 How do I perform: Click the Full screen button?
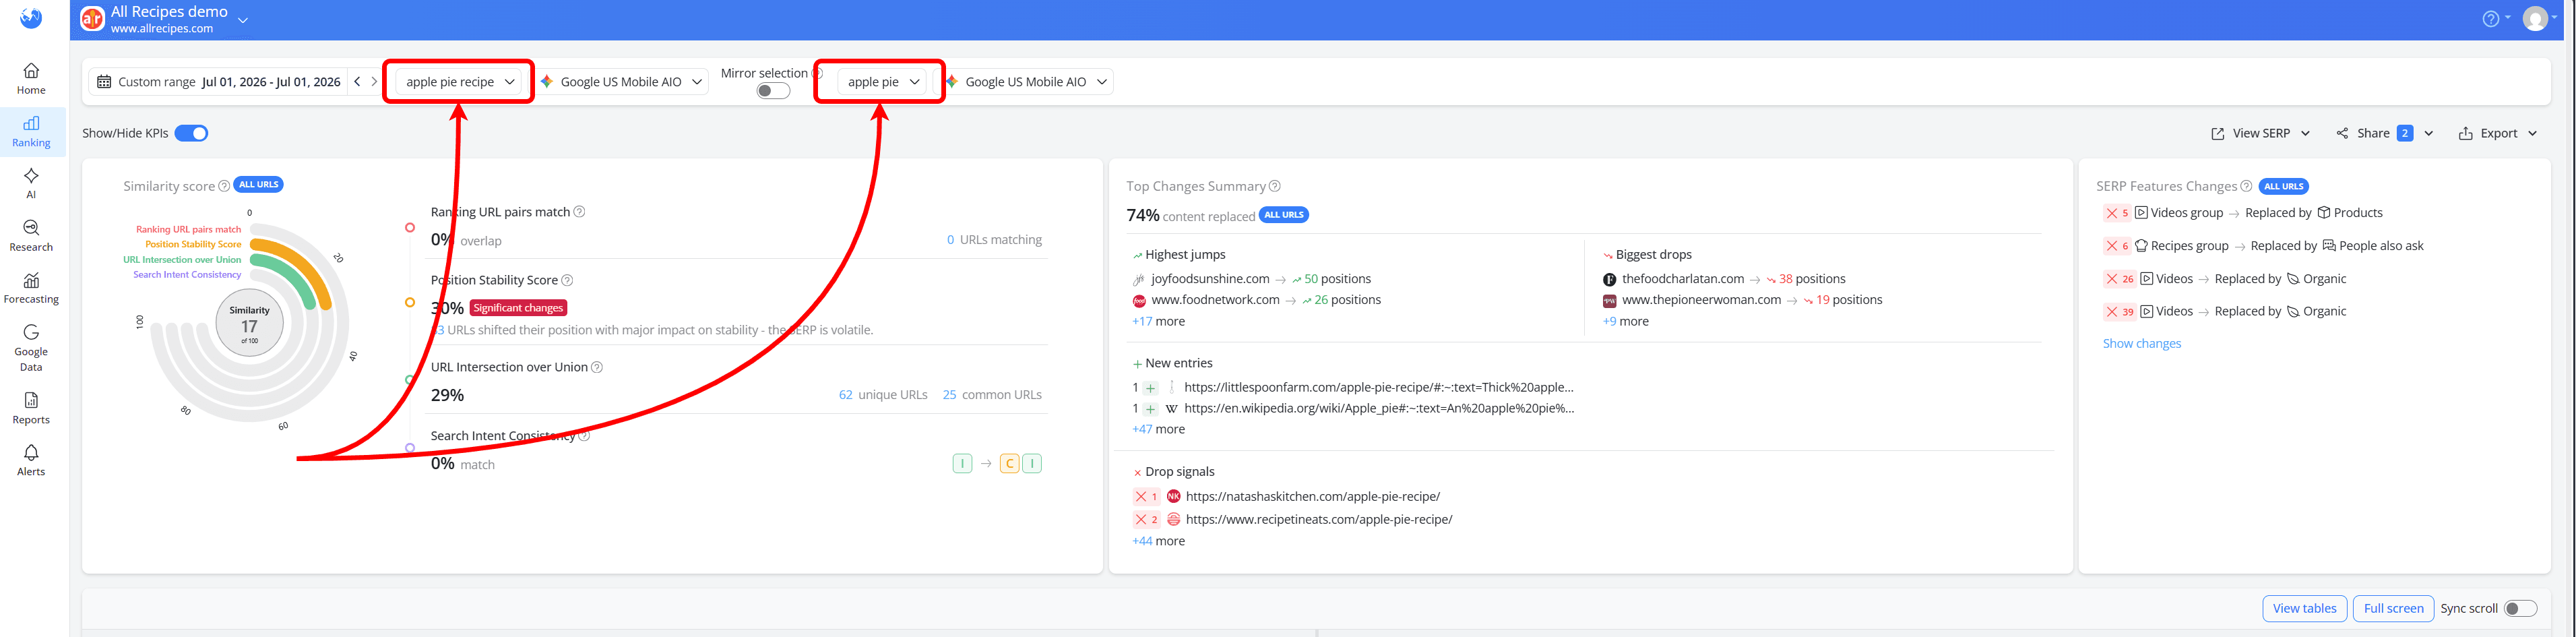click(x=2393, y=608)
